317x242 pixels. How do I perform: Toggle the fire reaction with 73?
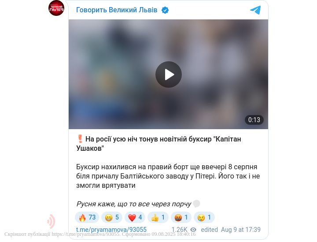pyautogui.click(x=87, y=217)
